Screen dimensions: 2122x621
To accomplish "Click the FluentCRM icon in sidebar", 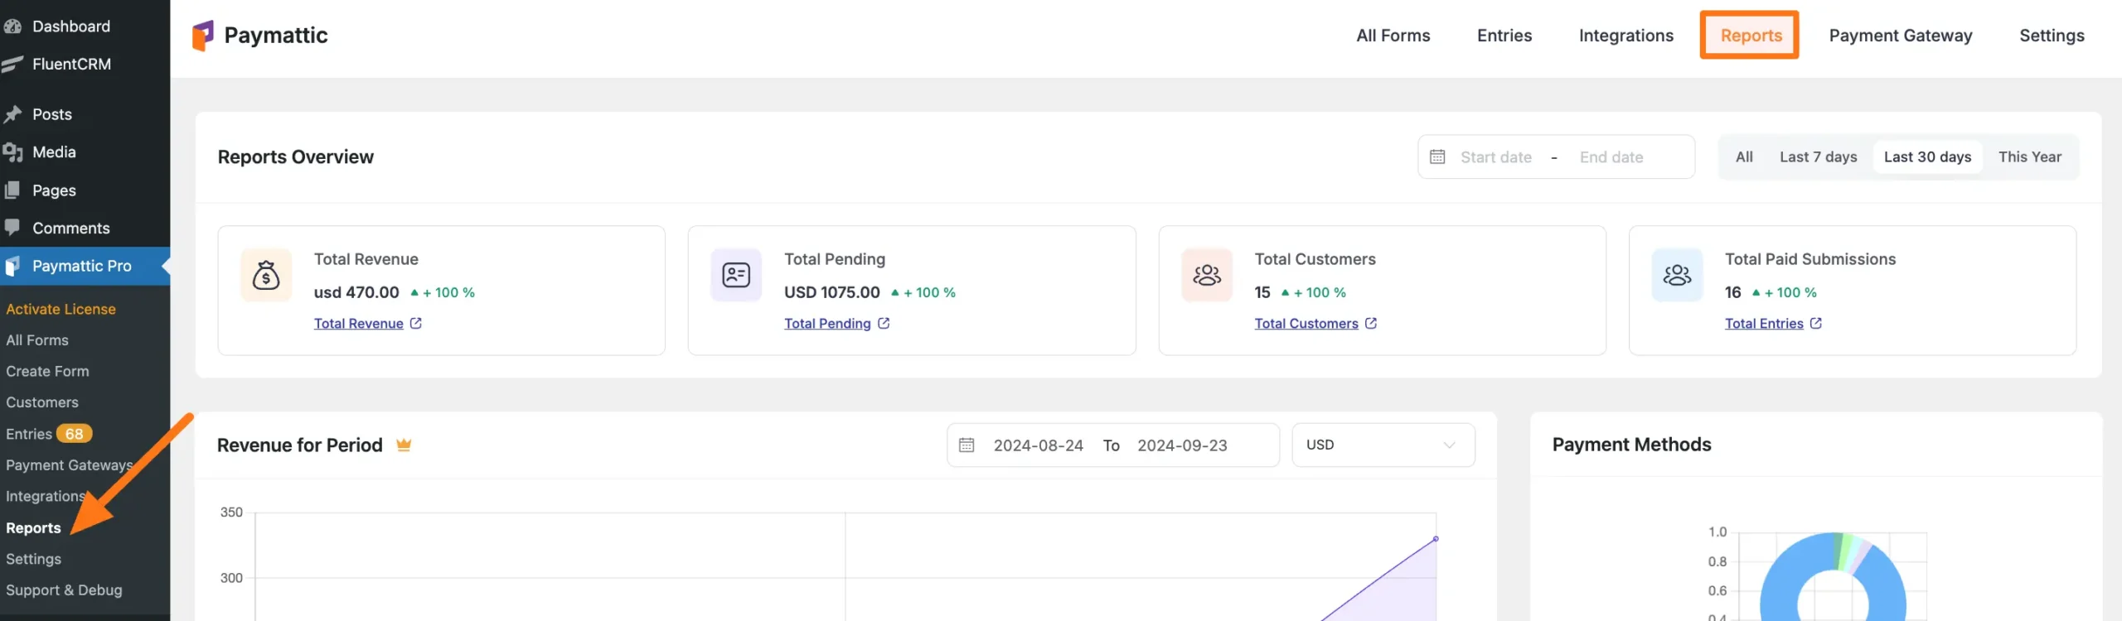I will 12,65.
